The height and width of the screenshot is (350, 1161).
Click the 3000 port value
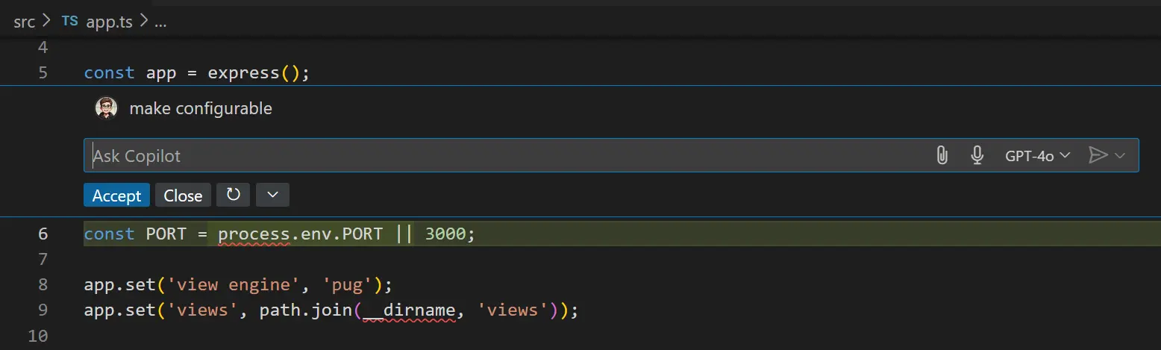coord(445,234)
